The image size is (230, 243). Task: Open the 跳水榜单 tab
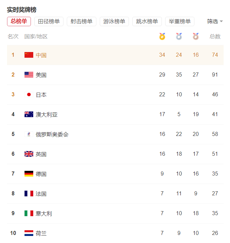[147, 21]
